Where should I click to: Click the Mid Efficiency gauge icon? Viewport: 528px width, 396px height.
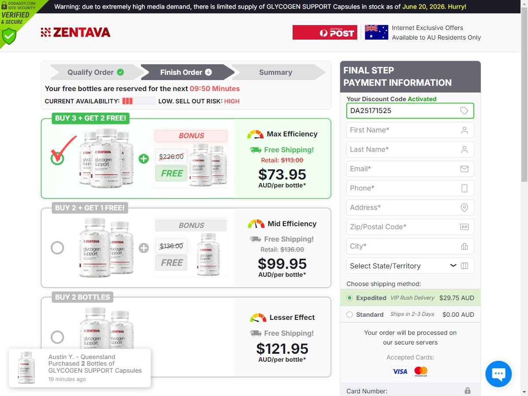pyautogui.click(x=256, y=224)
